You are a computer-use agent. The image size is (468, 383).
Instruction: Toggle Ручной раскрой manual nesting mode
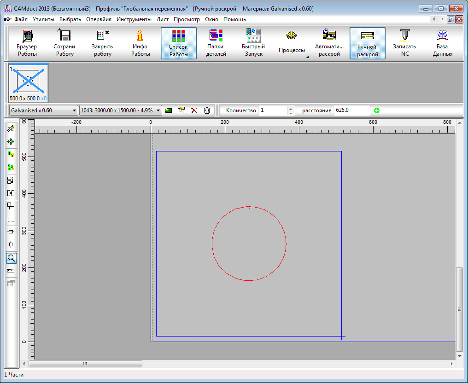[x=368, y=43]
